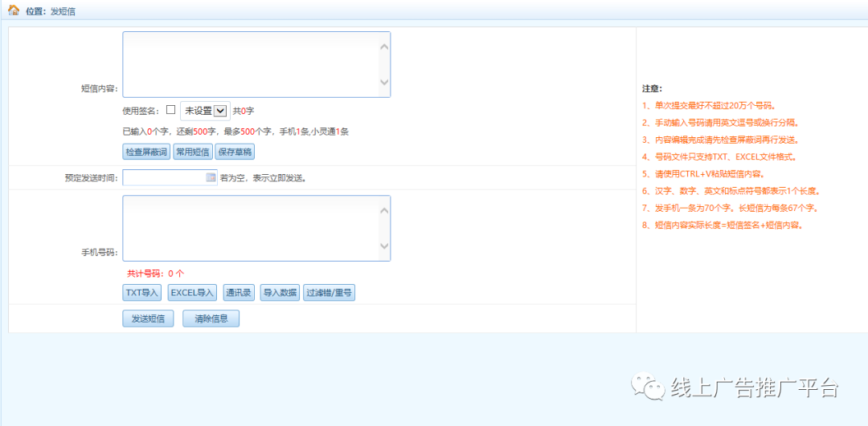Save message with 保存草稿

[x=235, y=152]
